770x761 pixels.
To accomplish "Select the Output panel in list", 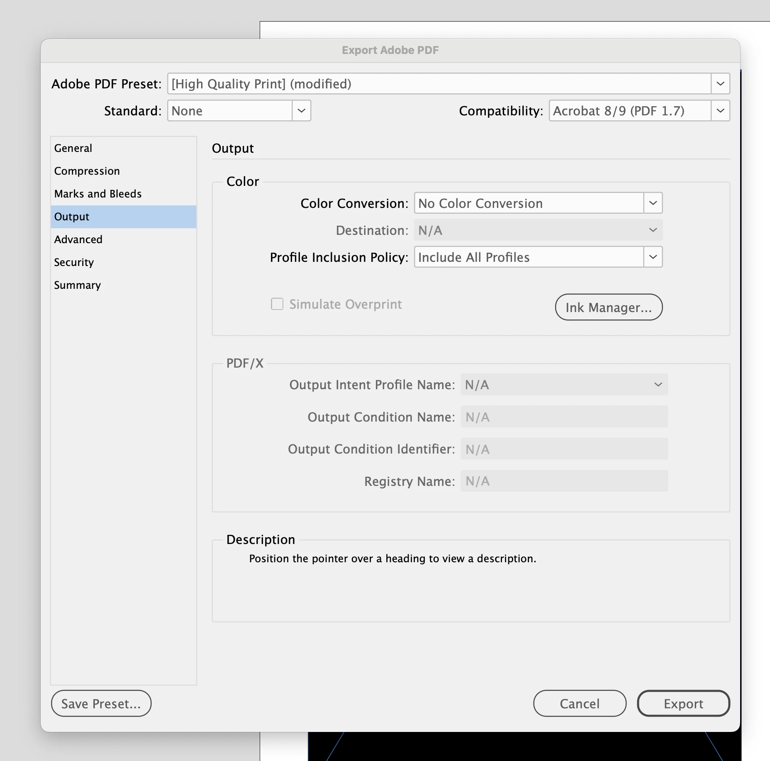I will 124,217.
